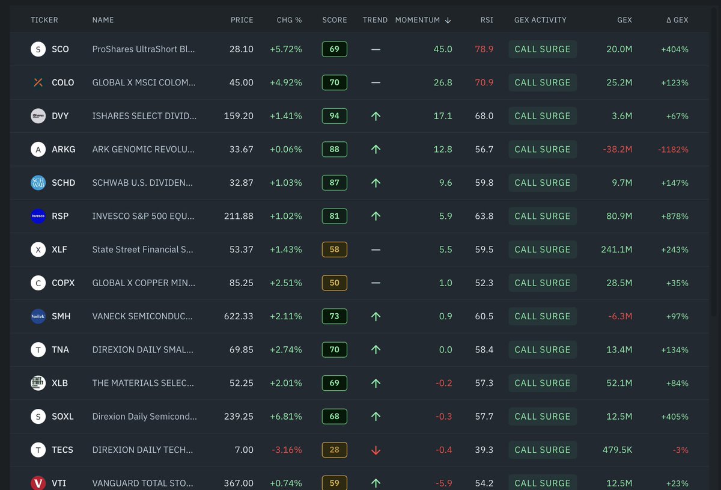
Task: Sort by the Name column header
Action: (103, 20)
